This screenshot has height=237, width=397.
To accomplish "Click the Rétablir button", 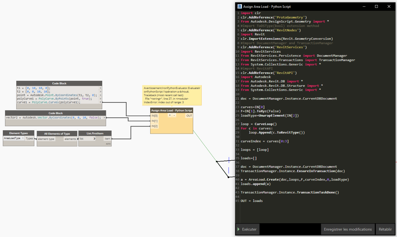I will [385, 229].
